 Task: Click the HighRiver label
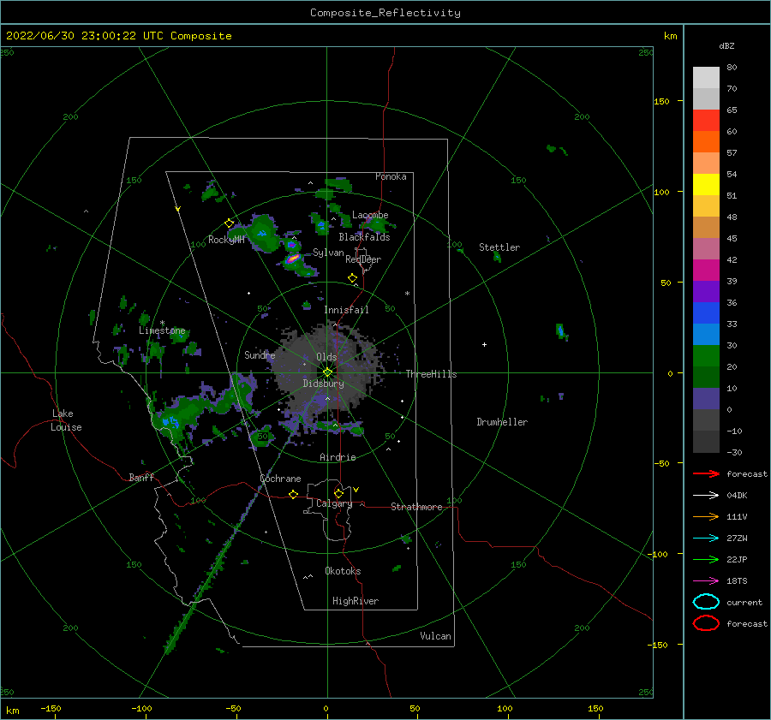point(356,601)
